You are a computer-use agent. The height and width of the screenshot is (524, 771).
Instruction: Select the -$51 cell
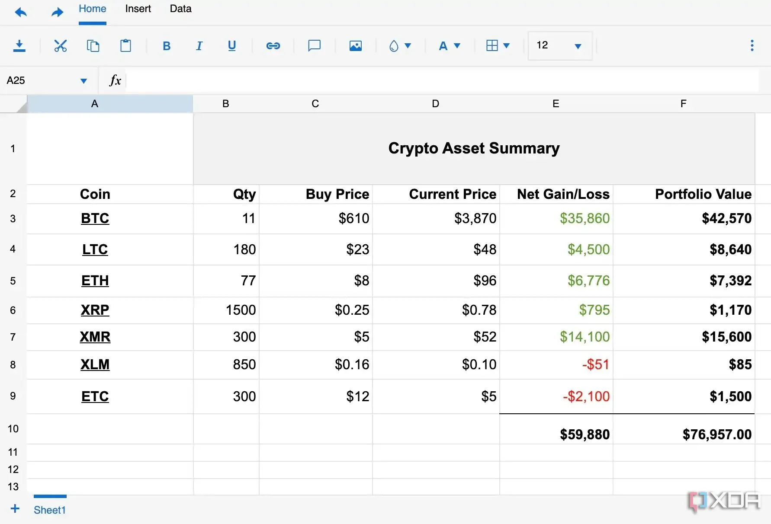[556, 365]
